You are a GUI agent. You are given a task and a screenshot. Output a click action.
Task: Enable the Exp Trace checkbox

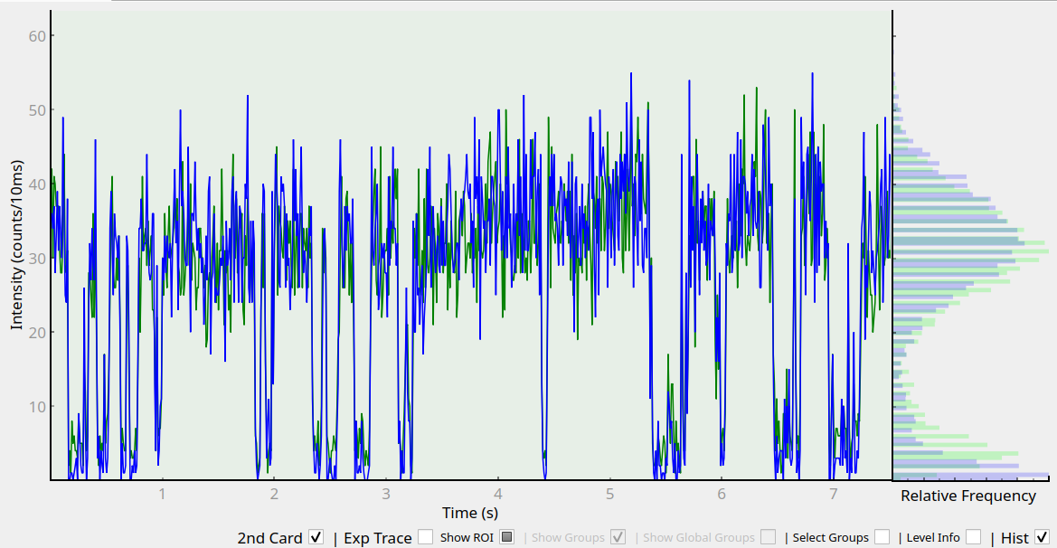[425, 537]
